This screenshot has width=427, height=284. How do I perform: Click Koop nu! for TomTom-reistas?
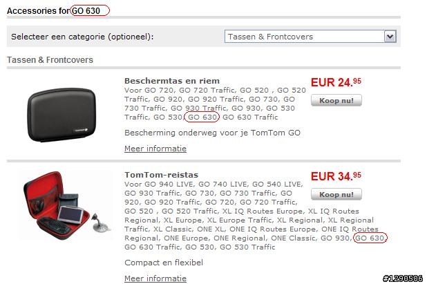coord(336,194)
